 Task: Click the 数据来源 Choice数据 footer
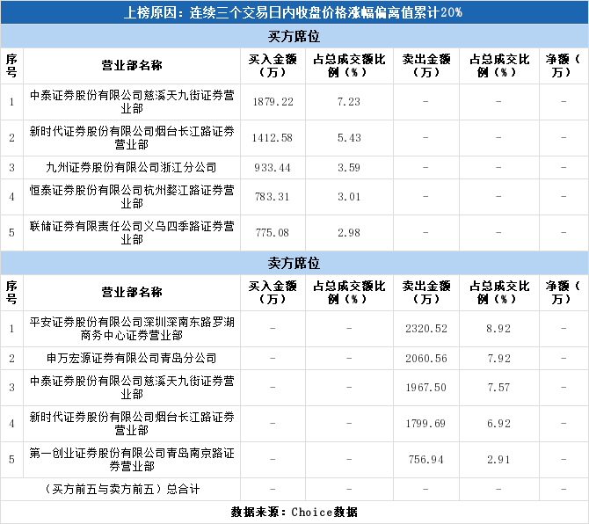click(x=294, y=513)
